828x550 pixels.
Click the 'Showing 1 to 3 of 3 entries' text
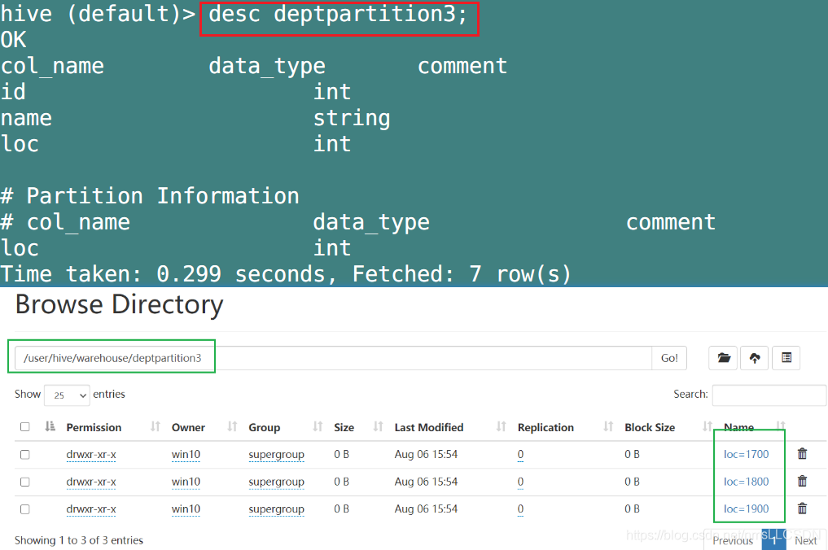tap(79, 540)
